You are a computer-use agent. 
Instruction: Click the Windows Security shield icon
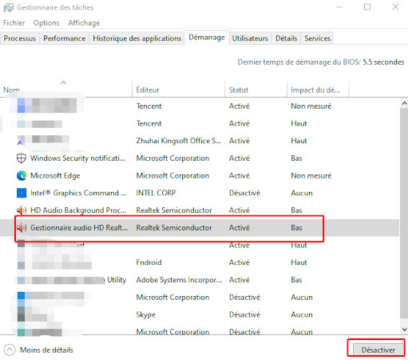(x=22, y=158)
